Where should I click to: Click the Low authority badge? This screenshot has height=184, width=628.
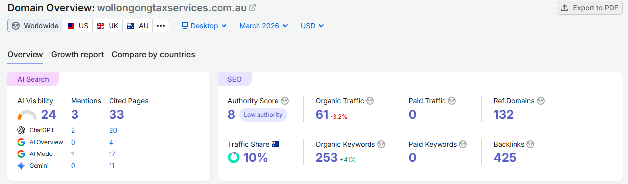263,115
